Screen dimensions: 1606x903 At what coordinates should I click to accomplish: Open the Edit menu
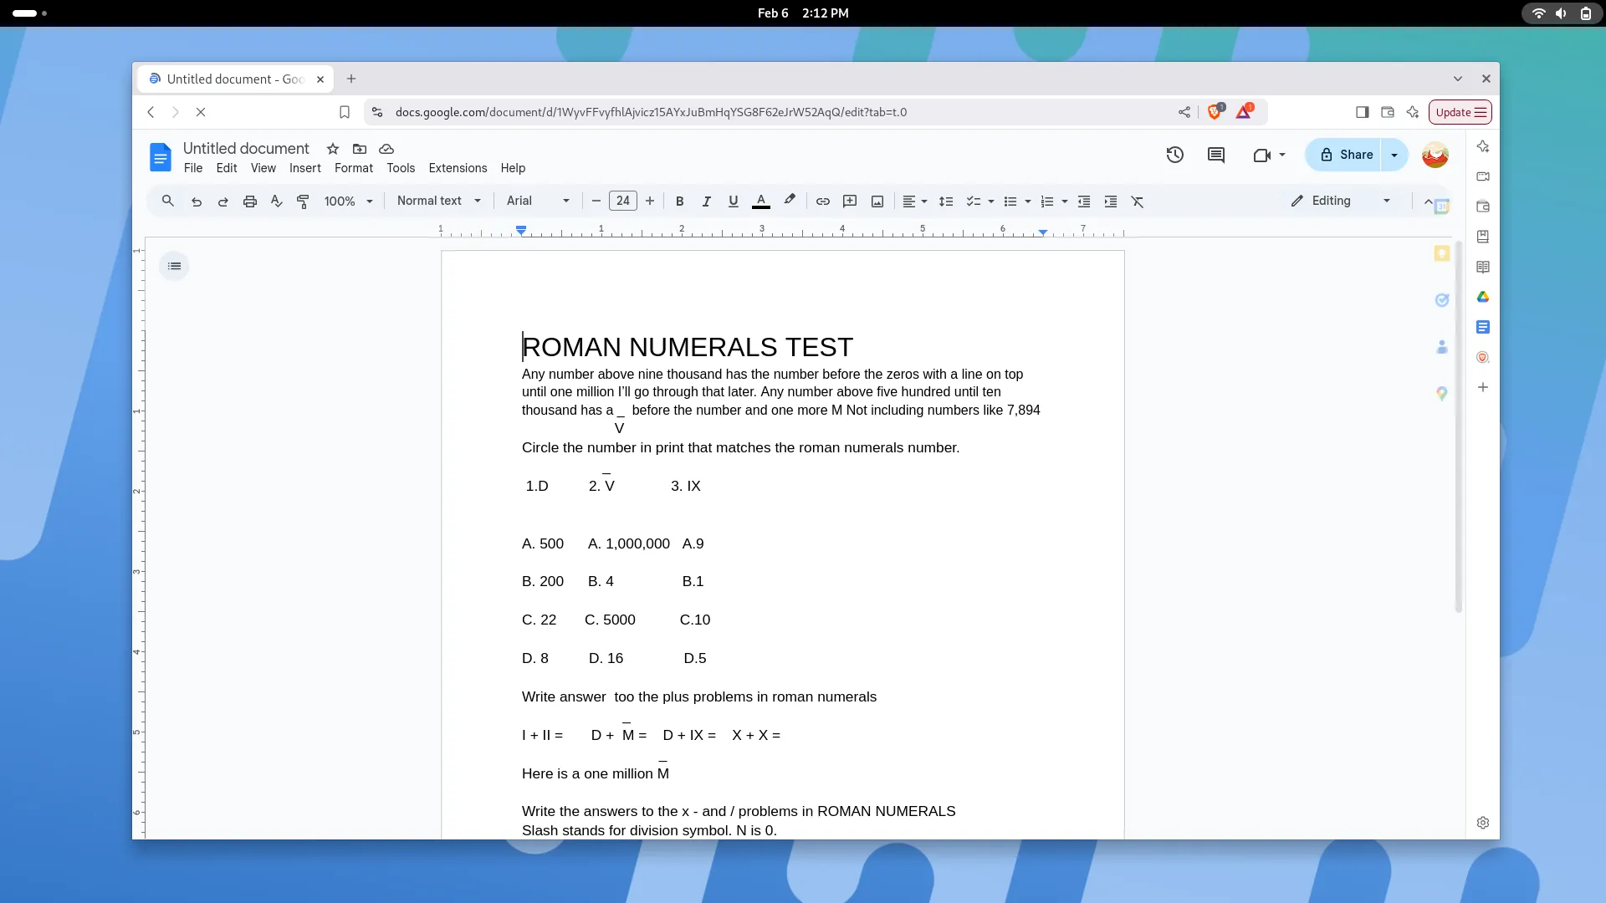(x=227, y=168)
